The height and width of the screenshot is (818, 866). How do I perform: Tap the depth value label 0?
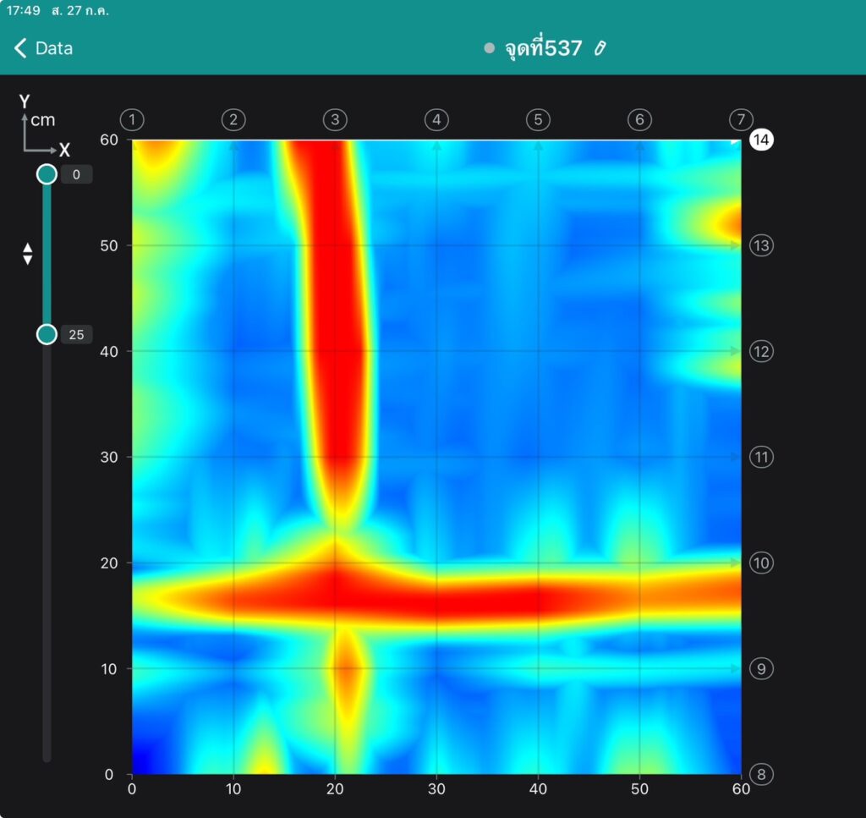[x=76, y=174]
